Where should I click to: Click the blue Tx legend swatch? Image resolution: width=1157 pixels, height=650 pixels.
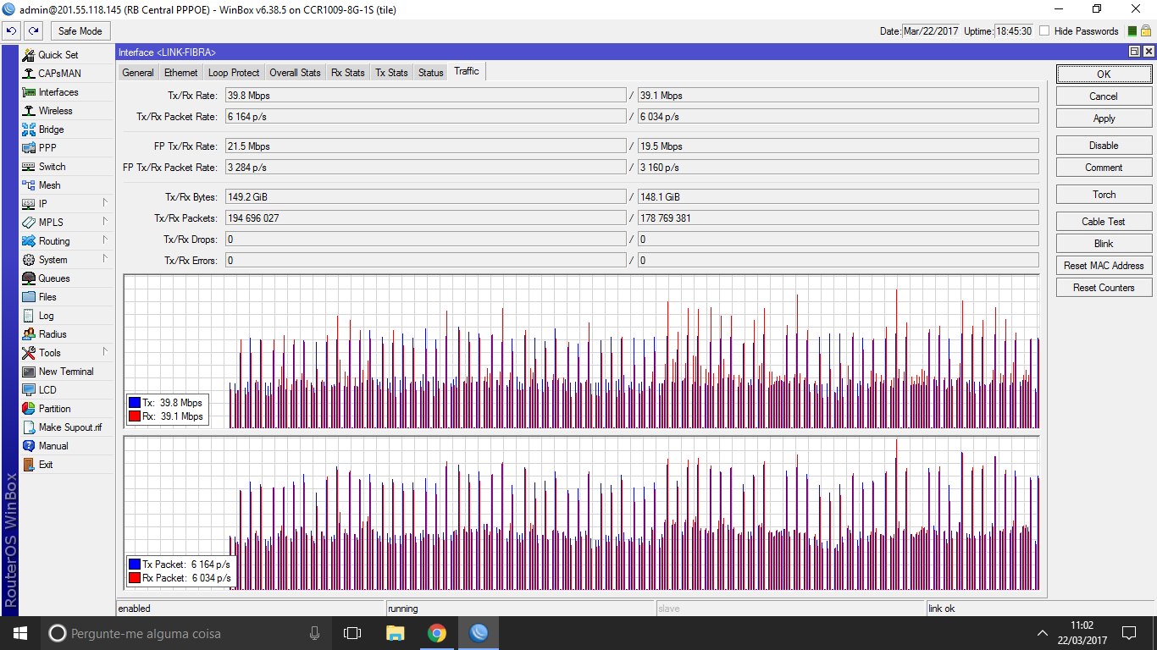click(135, 403)
